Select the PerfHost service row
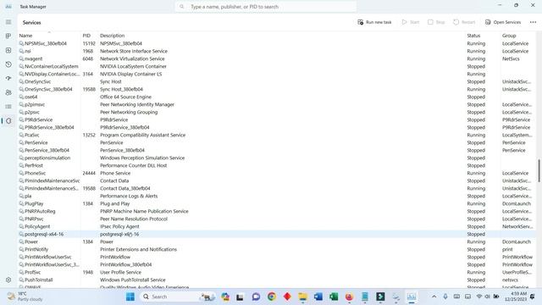The height and width of the screenshot is (305, 542). click(x=277, y=165)
